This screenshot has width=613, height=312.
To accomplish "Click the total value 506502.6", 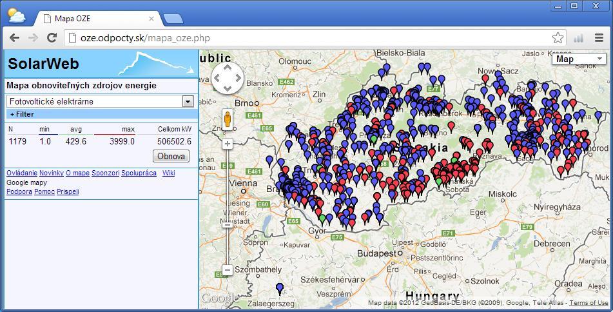I will pyautogui.click(x=175, y=141).
